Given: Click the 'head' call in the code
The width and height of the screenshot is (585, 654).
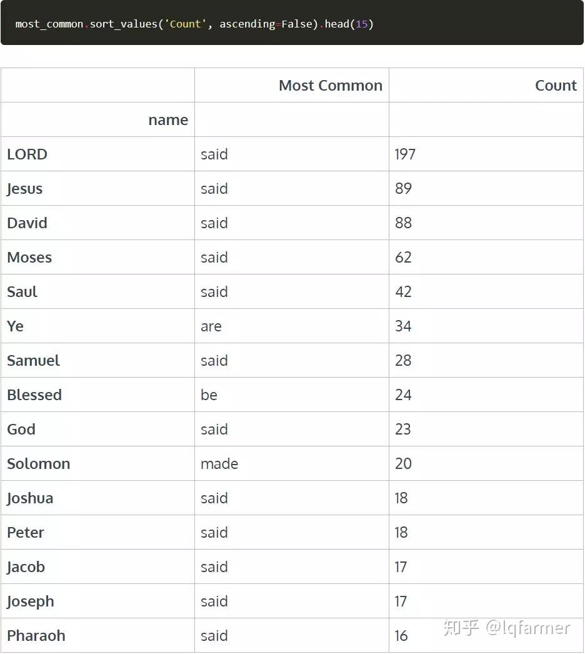Looking at the screenshot, I should pos(337,24).
